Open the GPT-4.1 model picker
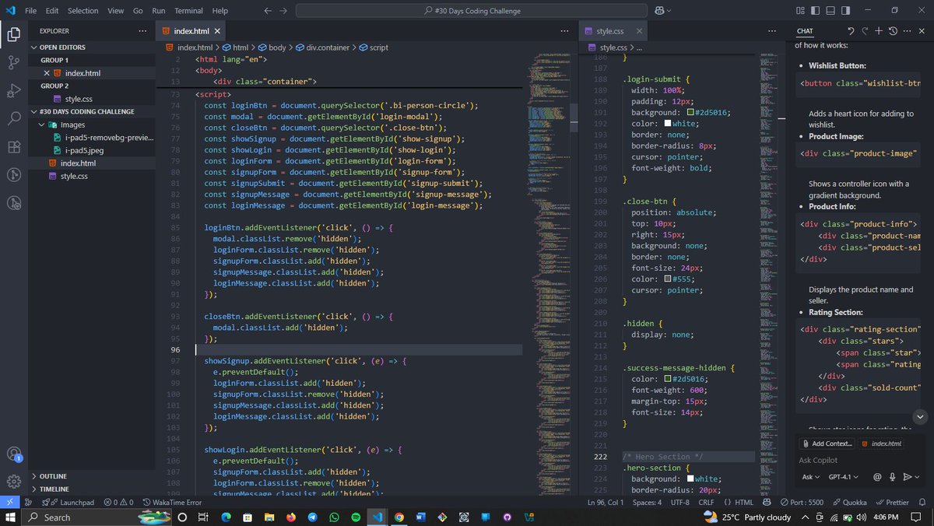Viewport: 934px width, 526px height. point(843,476)
